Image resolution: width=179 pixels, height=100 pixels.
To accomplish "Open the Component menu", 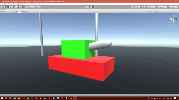I will pos(26,4).
